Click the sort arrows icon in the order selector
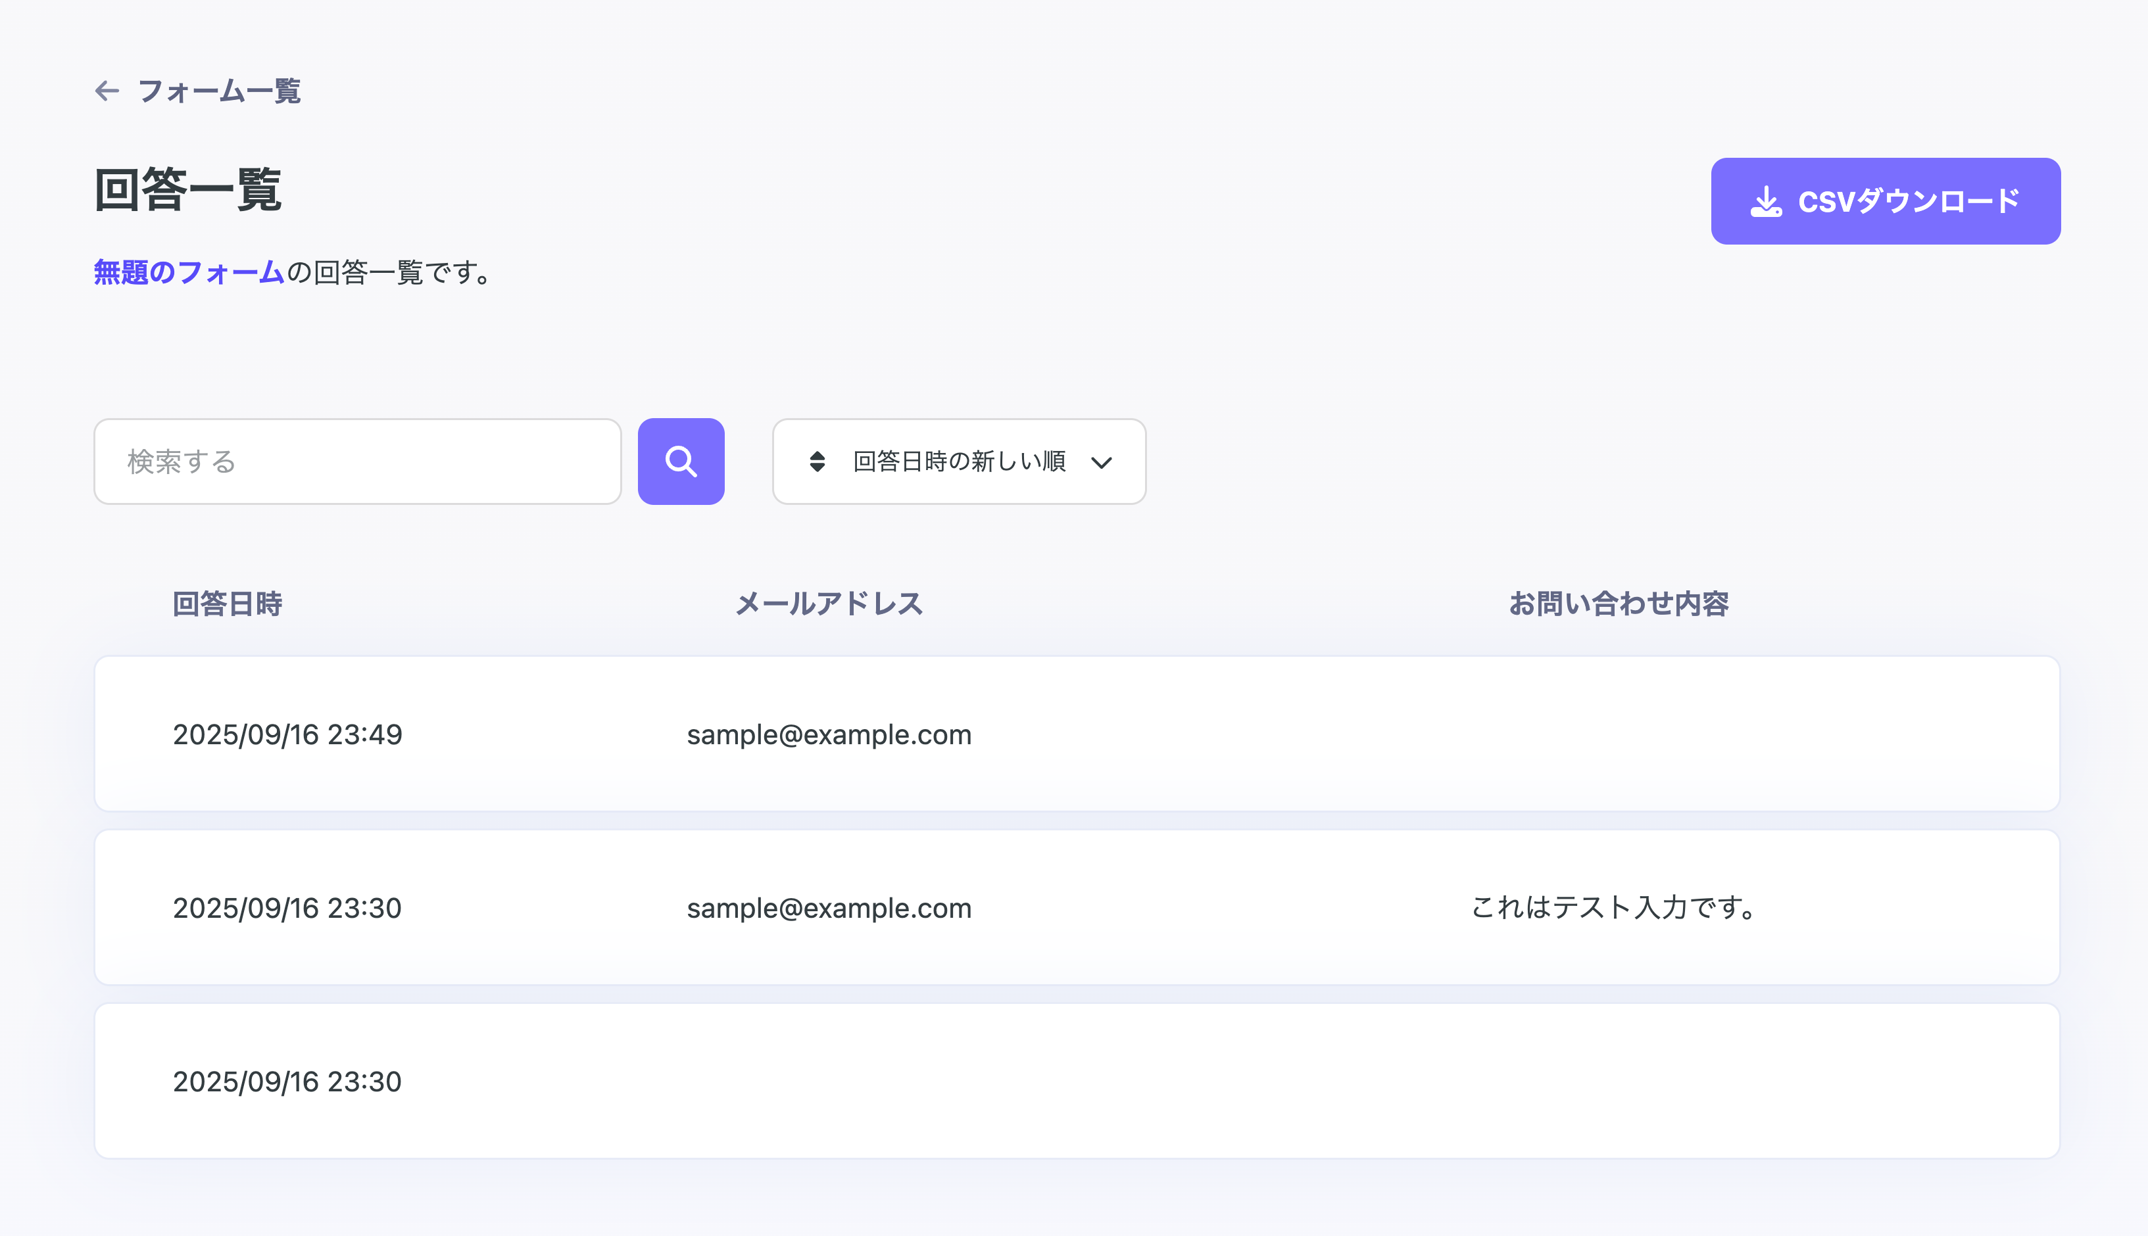 (x=817, y=461)
